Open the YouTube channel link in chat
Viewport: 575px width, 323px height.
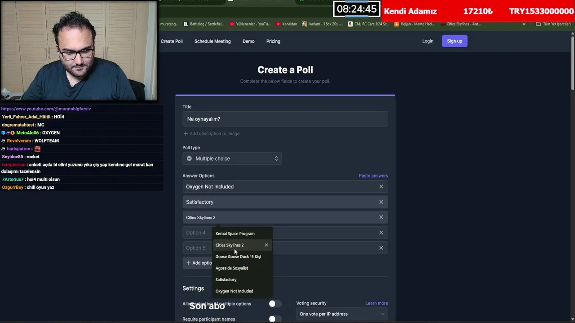tap(46, 109)
